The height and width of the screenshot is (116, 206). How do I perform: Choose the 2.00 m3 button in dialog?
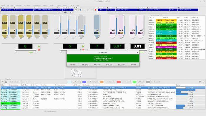(x=73, y=64)
